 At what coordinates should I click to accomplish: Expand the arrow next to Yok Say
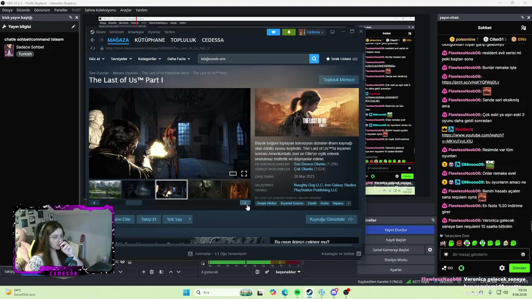click(x=190, y=219)
